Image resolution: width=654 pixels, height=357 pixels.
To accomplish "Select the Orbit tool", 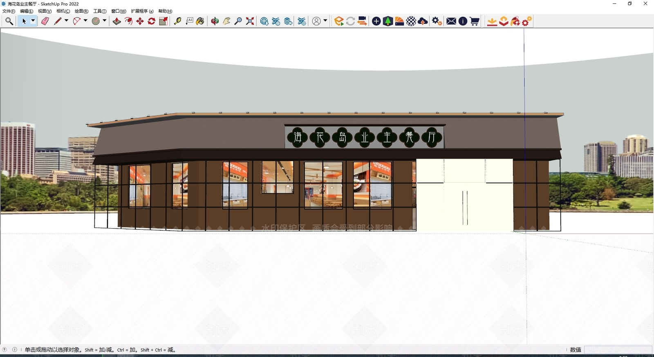I will [215, 21].
